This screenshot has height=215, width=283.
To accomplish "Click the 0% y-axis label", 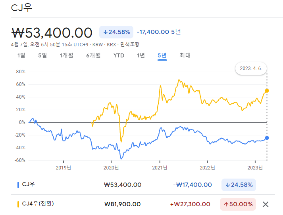I will point(22,122).
